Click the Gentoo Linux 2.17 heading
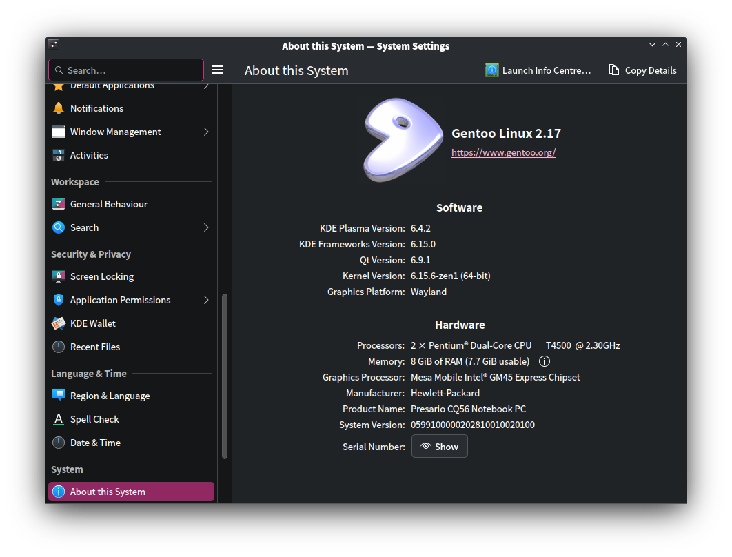This screenshot has height=557, width=732. pyautogui.click(x=506, y=134)
